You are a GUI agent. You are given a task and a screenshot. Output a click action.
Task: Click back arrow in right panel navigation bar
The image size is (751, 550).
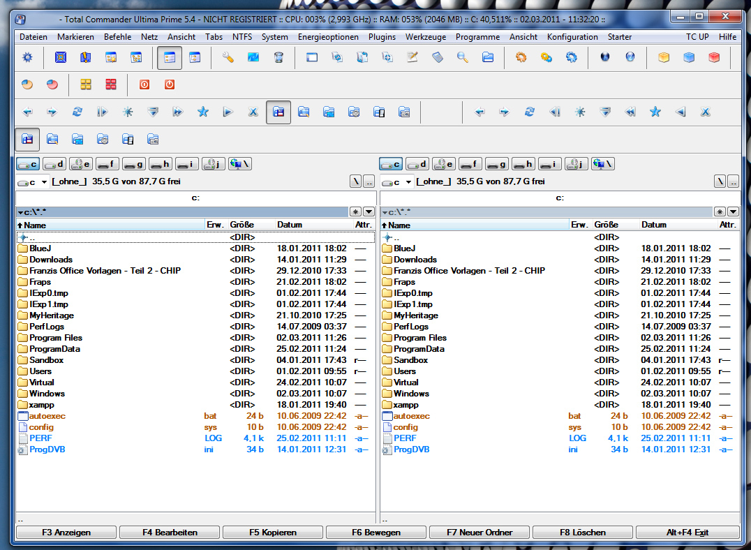click(479, 112)
